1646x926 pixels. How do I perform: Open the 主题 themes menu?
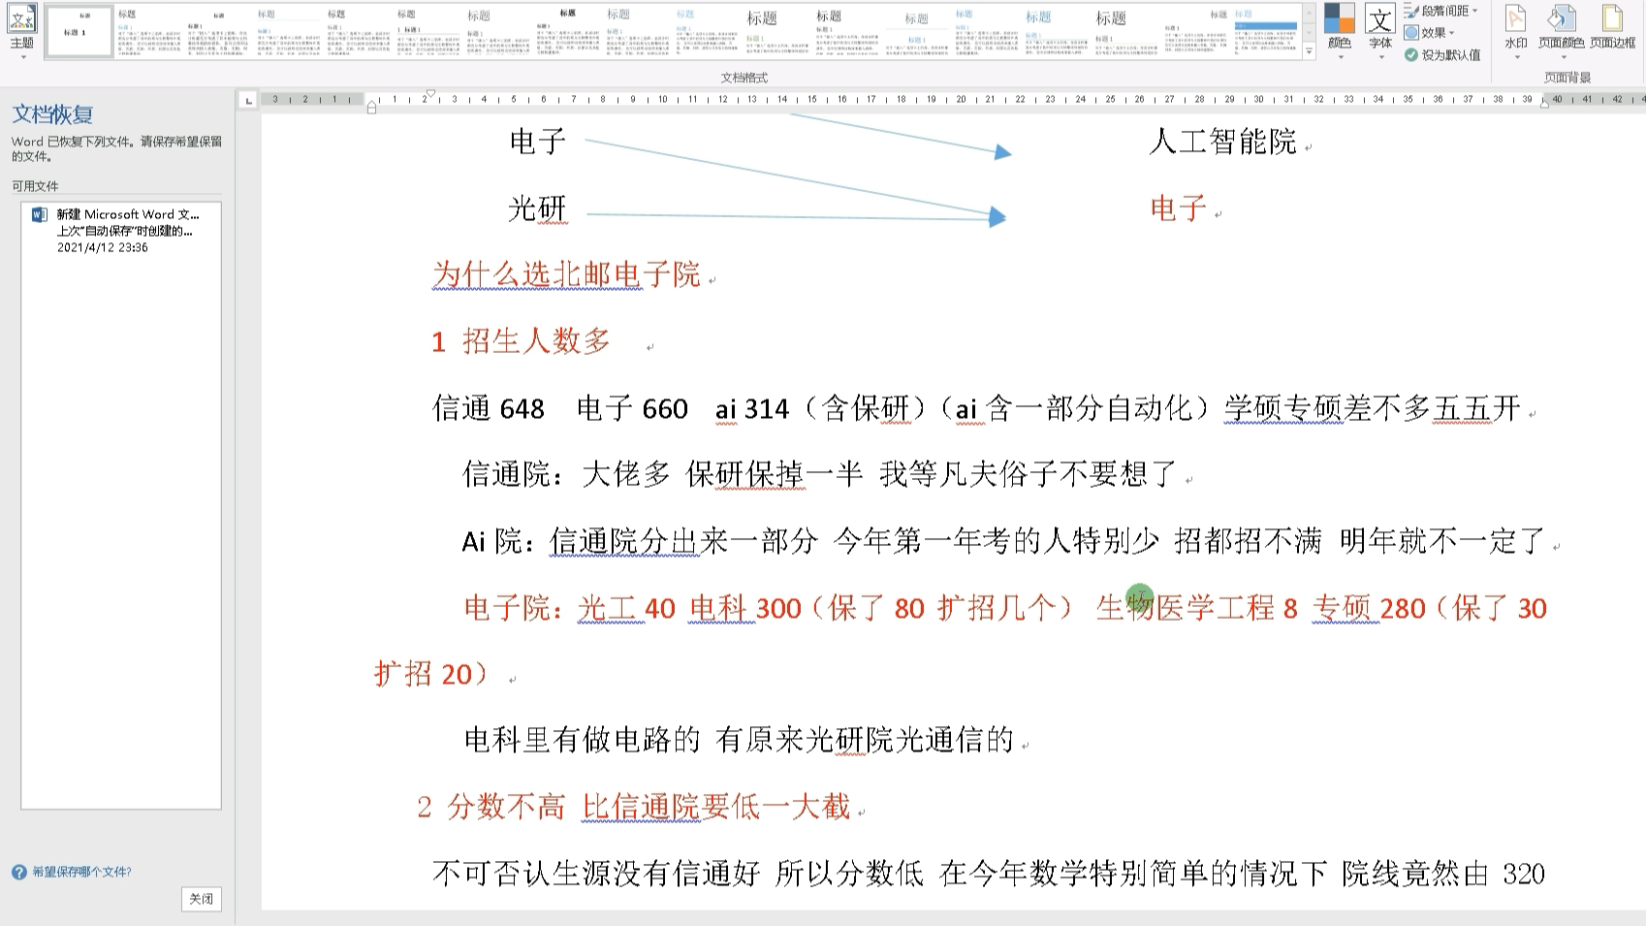coord(21,32)
